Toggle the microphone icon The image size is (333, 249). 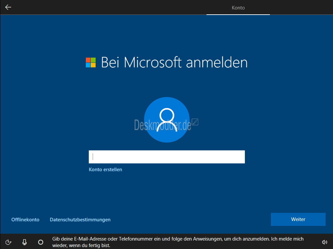[x=24, y=242]
